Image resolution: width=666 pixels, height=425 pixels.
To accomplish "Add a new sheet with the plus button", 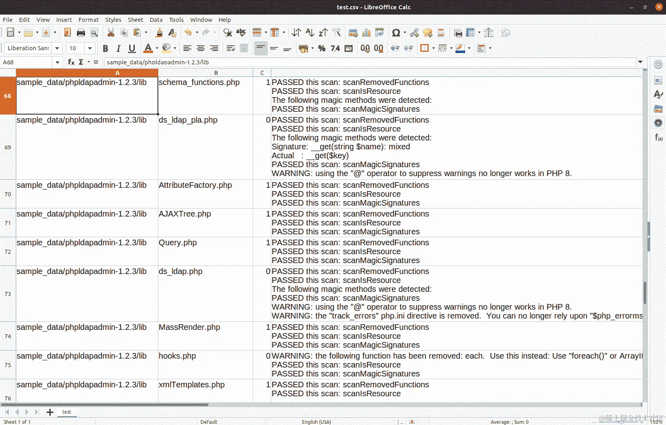I will (x=50, y=412).
